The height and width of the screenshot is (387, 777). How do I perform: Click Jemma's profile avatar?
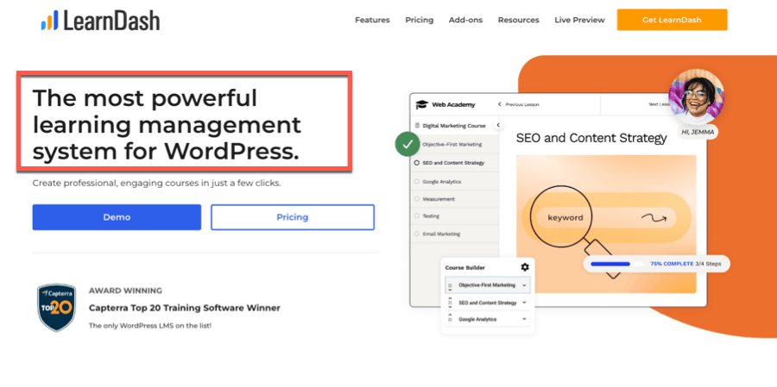coord(696,97)
